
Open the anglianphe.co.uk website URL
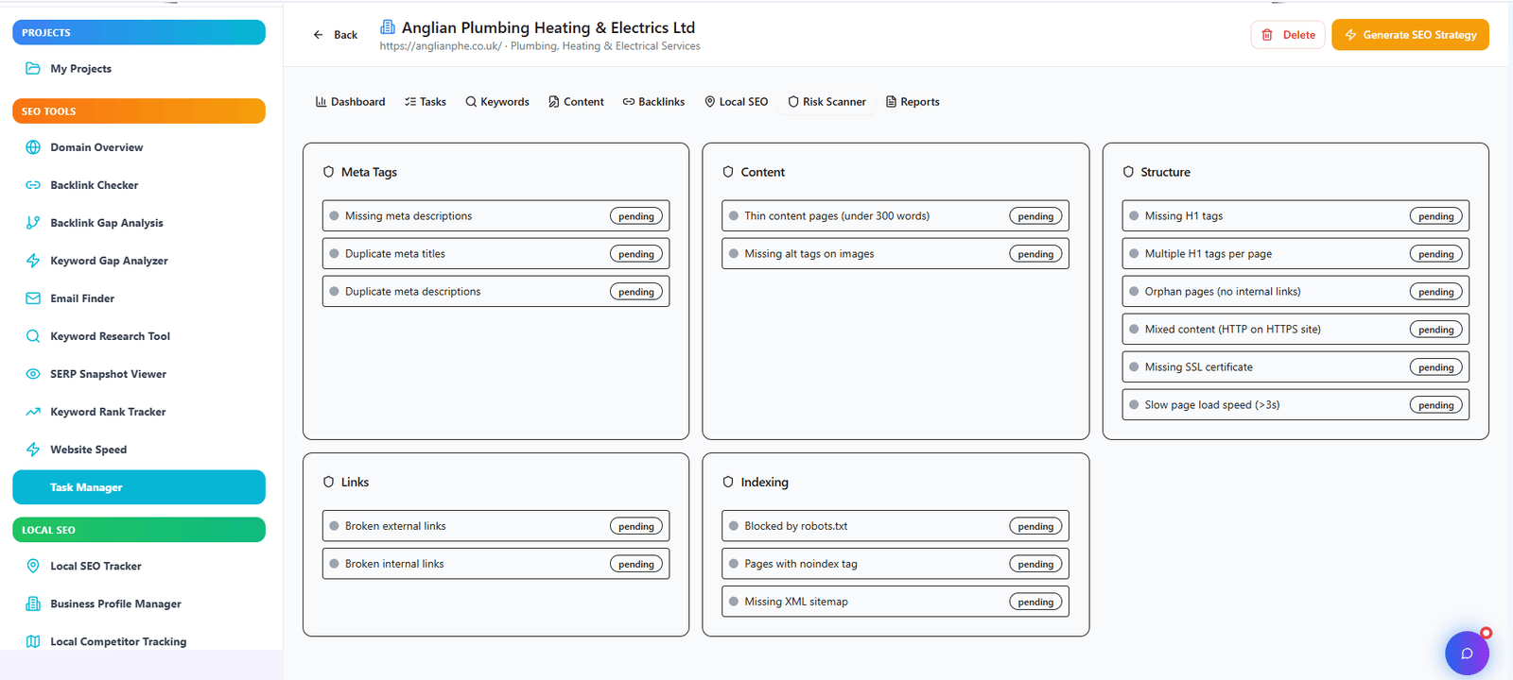[x=441, y=46]
